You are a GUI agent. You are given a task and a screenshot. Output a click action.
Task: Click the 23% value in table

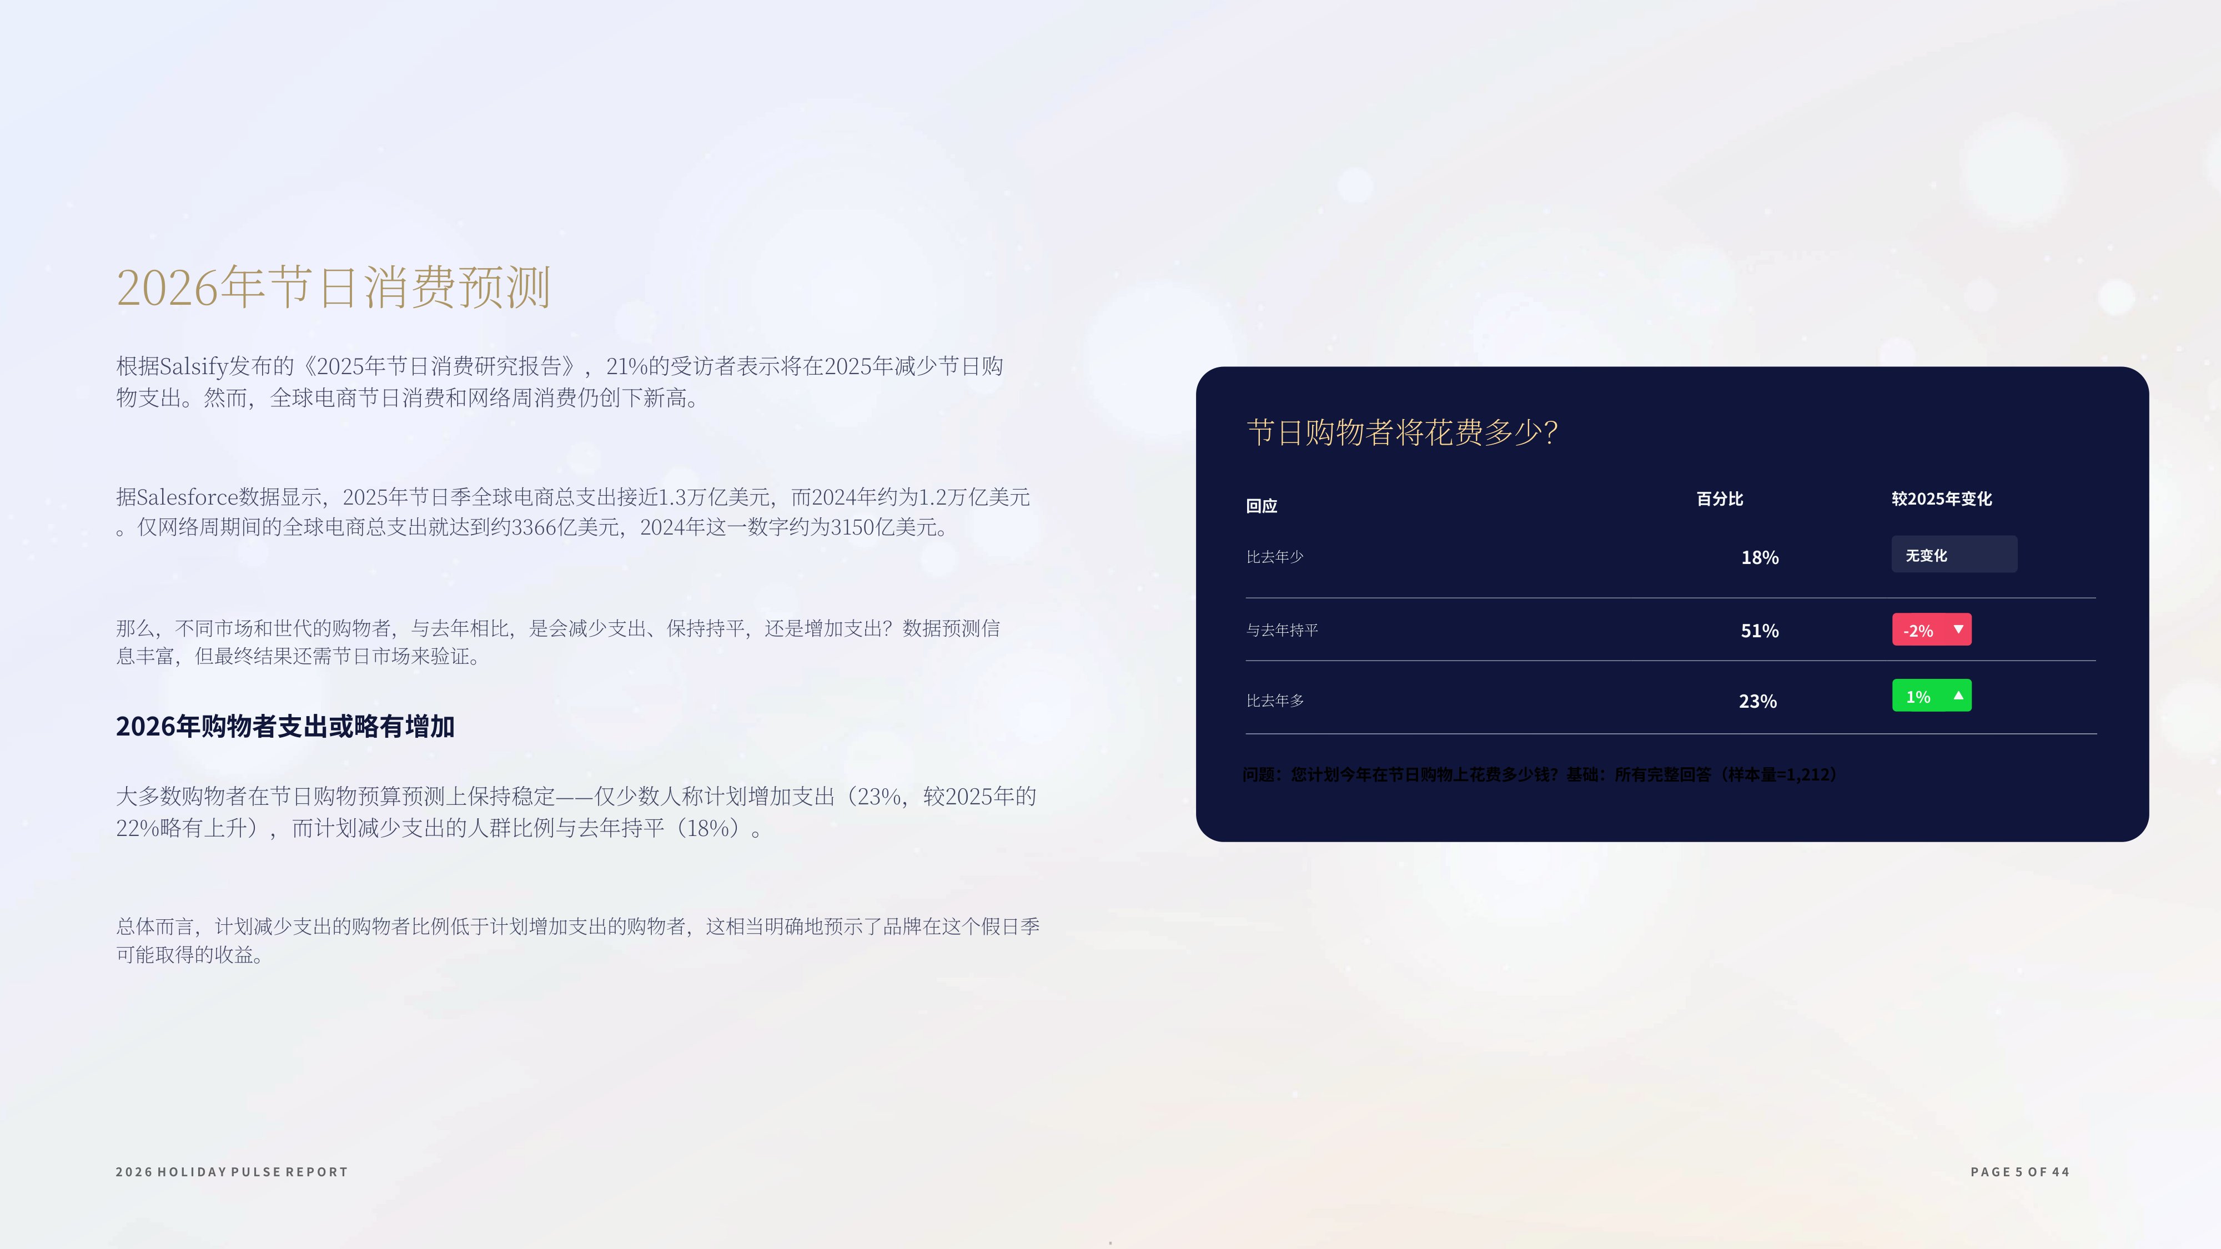pos(1758,702)
